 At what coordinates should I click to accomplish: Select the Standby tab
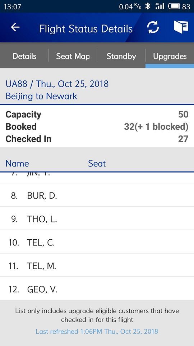[121, 56]
